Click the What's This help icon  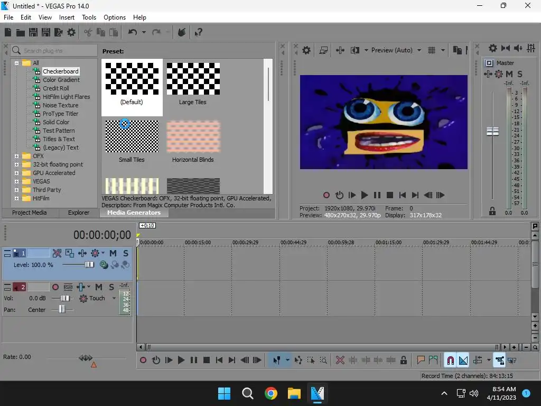(x=199, y=32)
